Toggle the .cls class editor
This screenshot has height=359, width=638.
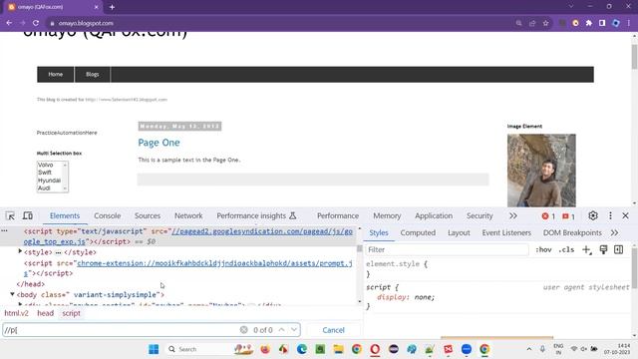point(566,249)
